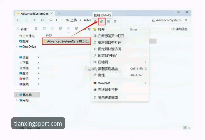Click the forward navigation arrow
Image resolution: width=205 pixels, height=140 pixels.
tap(26, 20)
